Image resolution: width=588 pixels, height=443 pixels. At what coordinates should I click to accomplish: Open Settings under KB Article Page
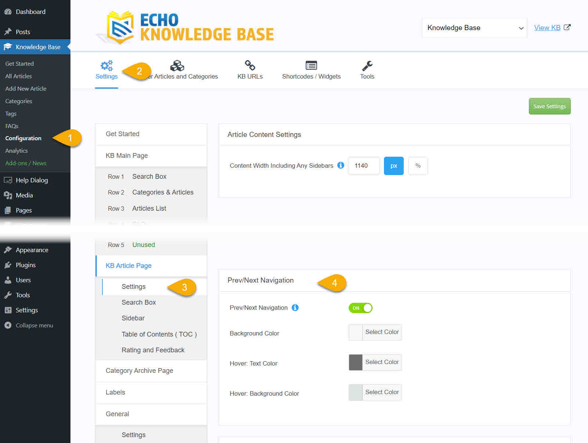tap(154, 287)
